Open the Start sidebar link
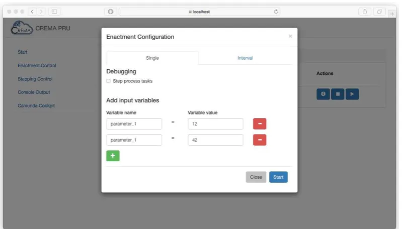The image size is (402, 229). 22,52
